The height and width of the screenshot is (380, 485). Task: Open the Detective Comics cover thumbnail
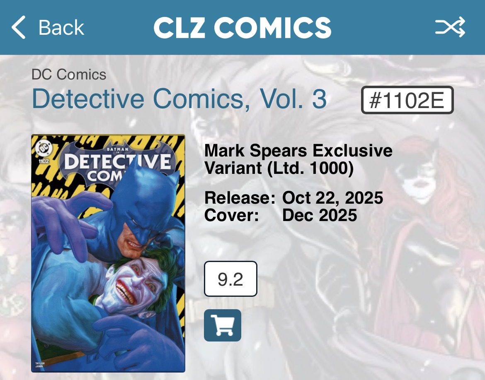coord(108,253)
